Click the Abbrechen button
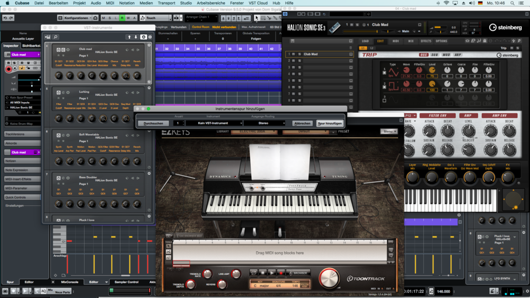This screenshot has height=298, width=530. point(302,123)
